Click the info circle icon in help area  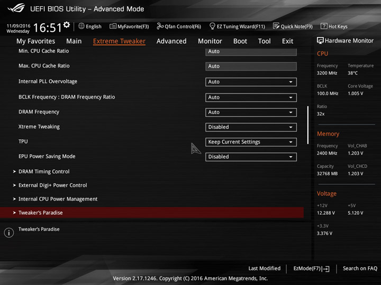[x=9, y=233]
